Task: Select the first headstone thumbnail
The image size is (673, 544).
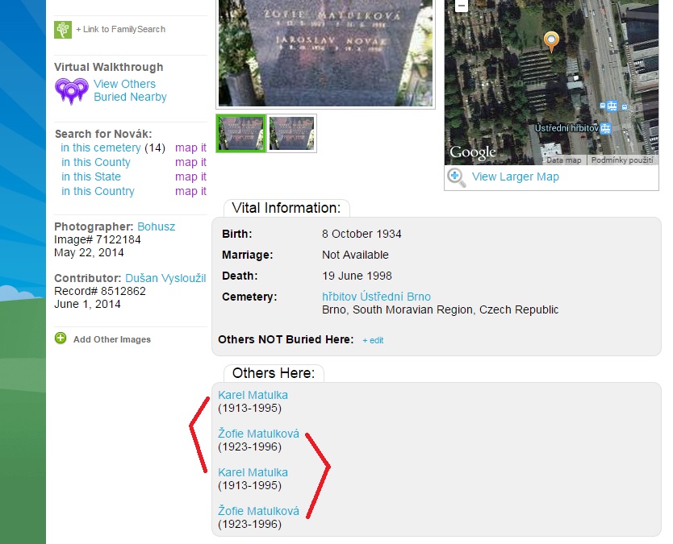Action: (241, 133)
